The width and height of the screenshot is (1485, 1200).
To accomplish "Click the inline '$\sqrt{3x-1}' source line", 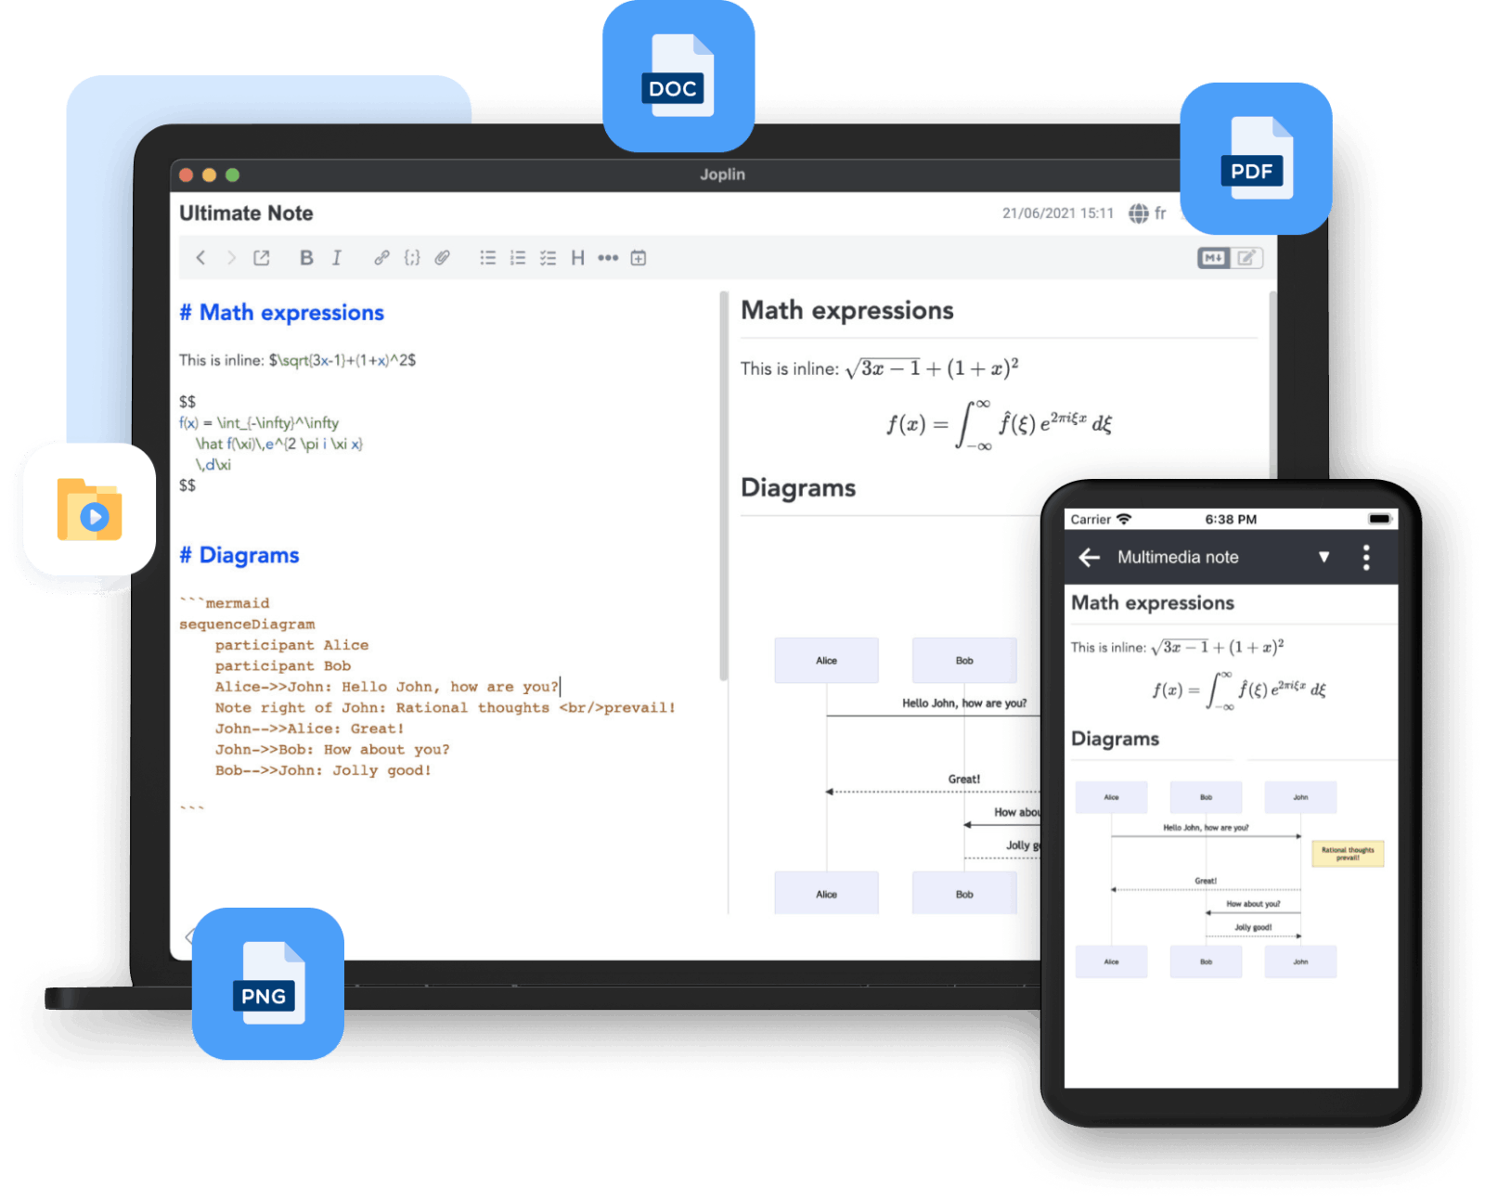I will (x=297, y=360).
